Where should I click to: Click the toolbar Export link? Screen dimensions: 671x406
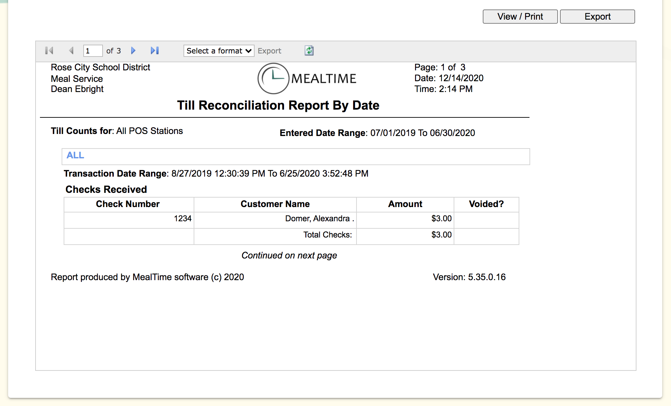(269, 51)
